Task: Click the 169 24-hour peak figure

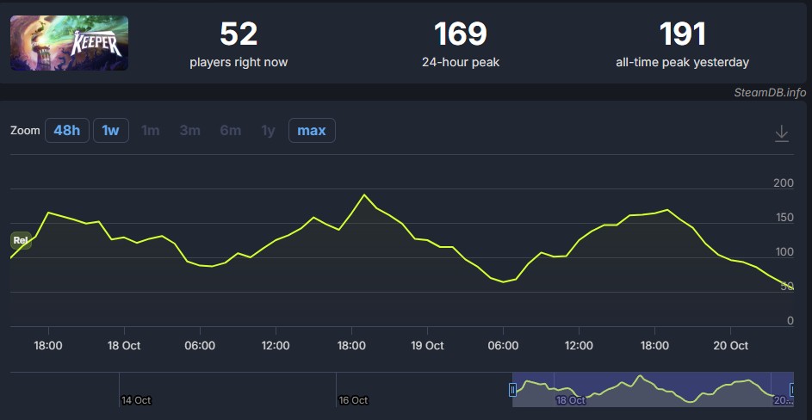Action: [x=460, y=34]
